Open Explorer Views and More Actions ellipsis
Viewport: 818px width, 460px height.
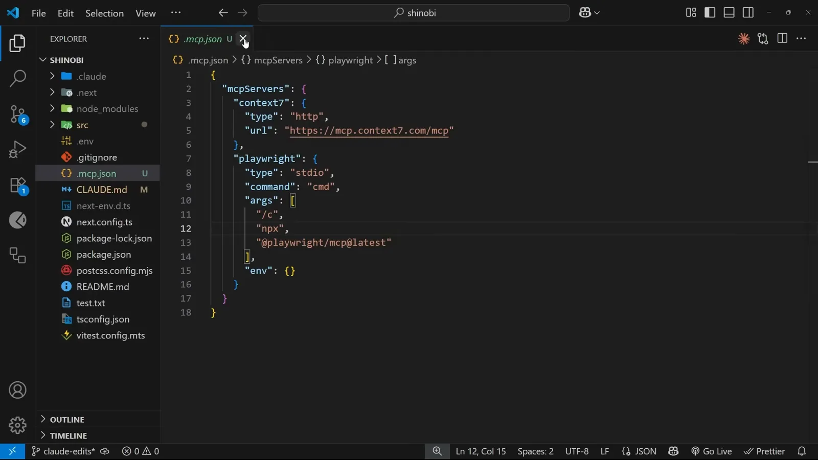(144, 39)
